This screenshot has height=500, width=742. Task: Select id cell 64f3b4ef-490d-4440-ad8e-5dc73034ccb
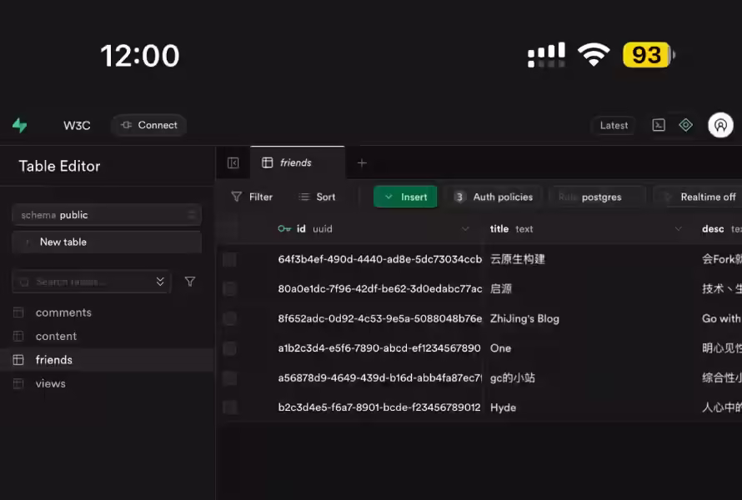point(379,259)
